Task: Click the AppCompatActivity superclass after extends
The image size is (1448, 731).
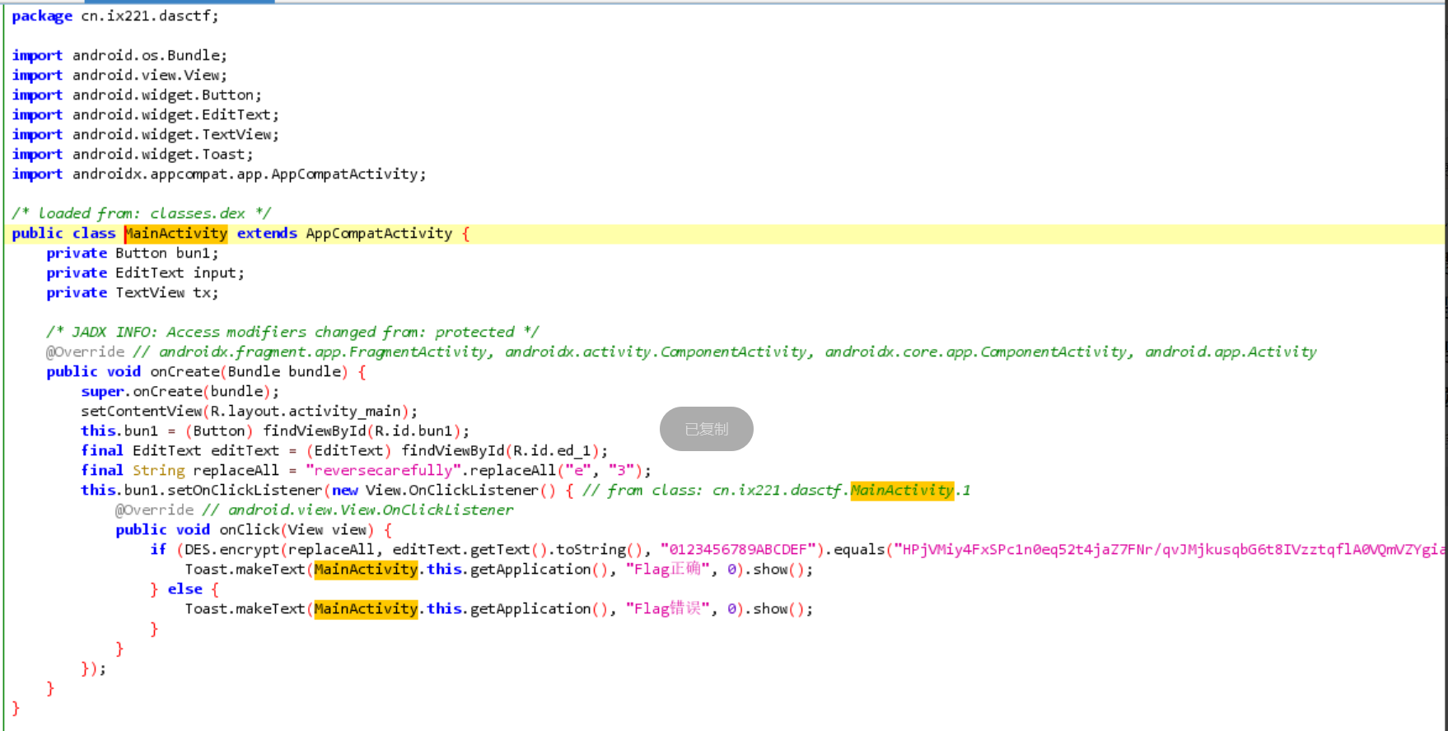Action: point(379,234)
